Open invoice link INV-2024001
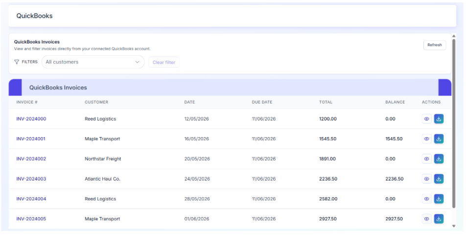466x248 pixels. point(31,139)
